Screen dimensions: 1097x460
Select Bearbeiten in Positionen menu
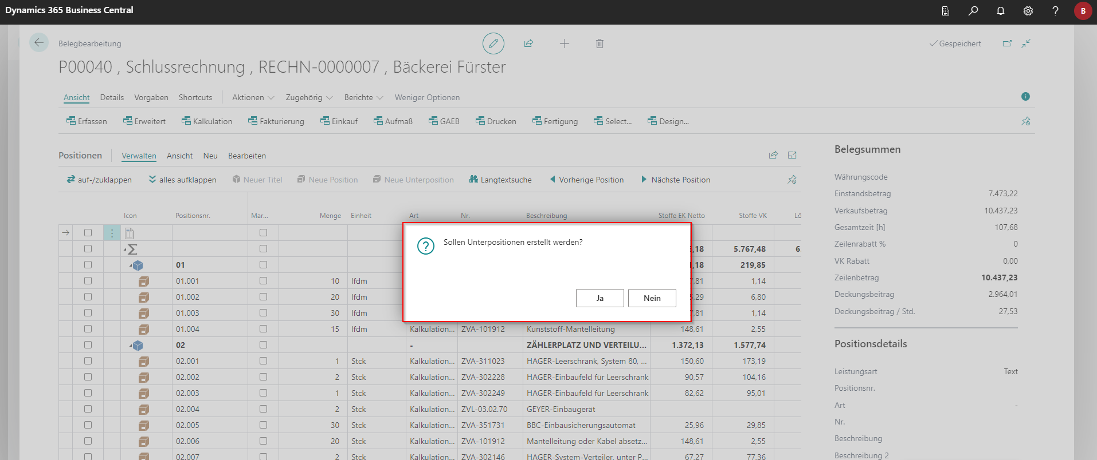(x=247, y=156)
